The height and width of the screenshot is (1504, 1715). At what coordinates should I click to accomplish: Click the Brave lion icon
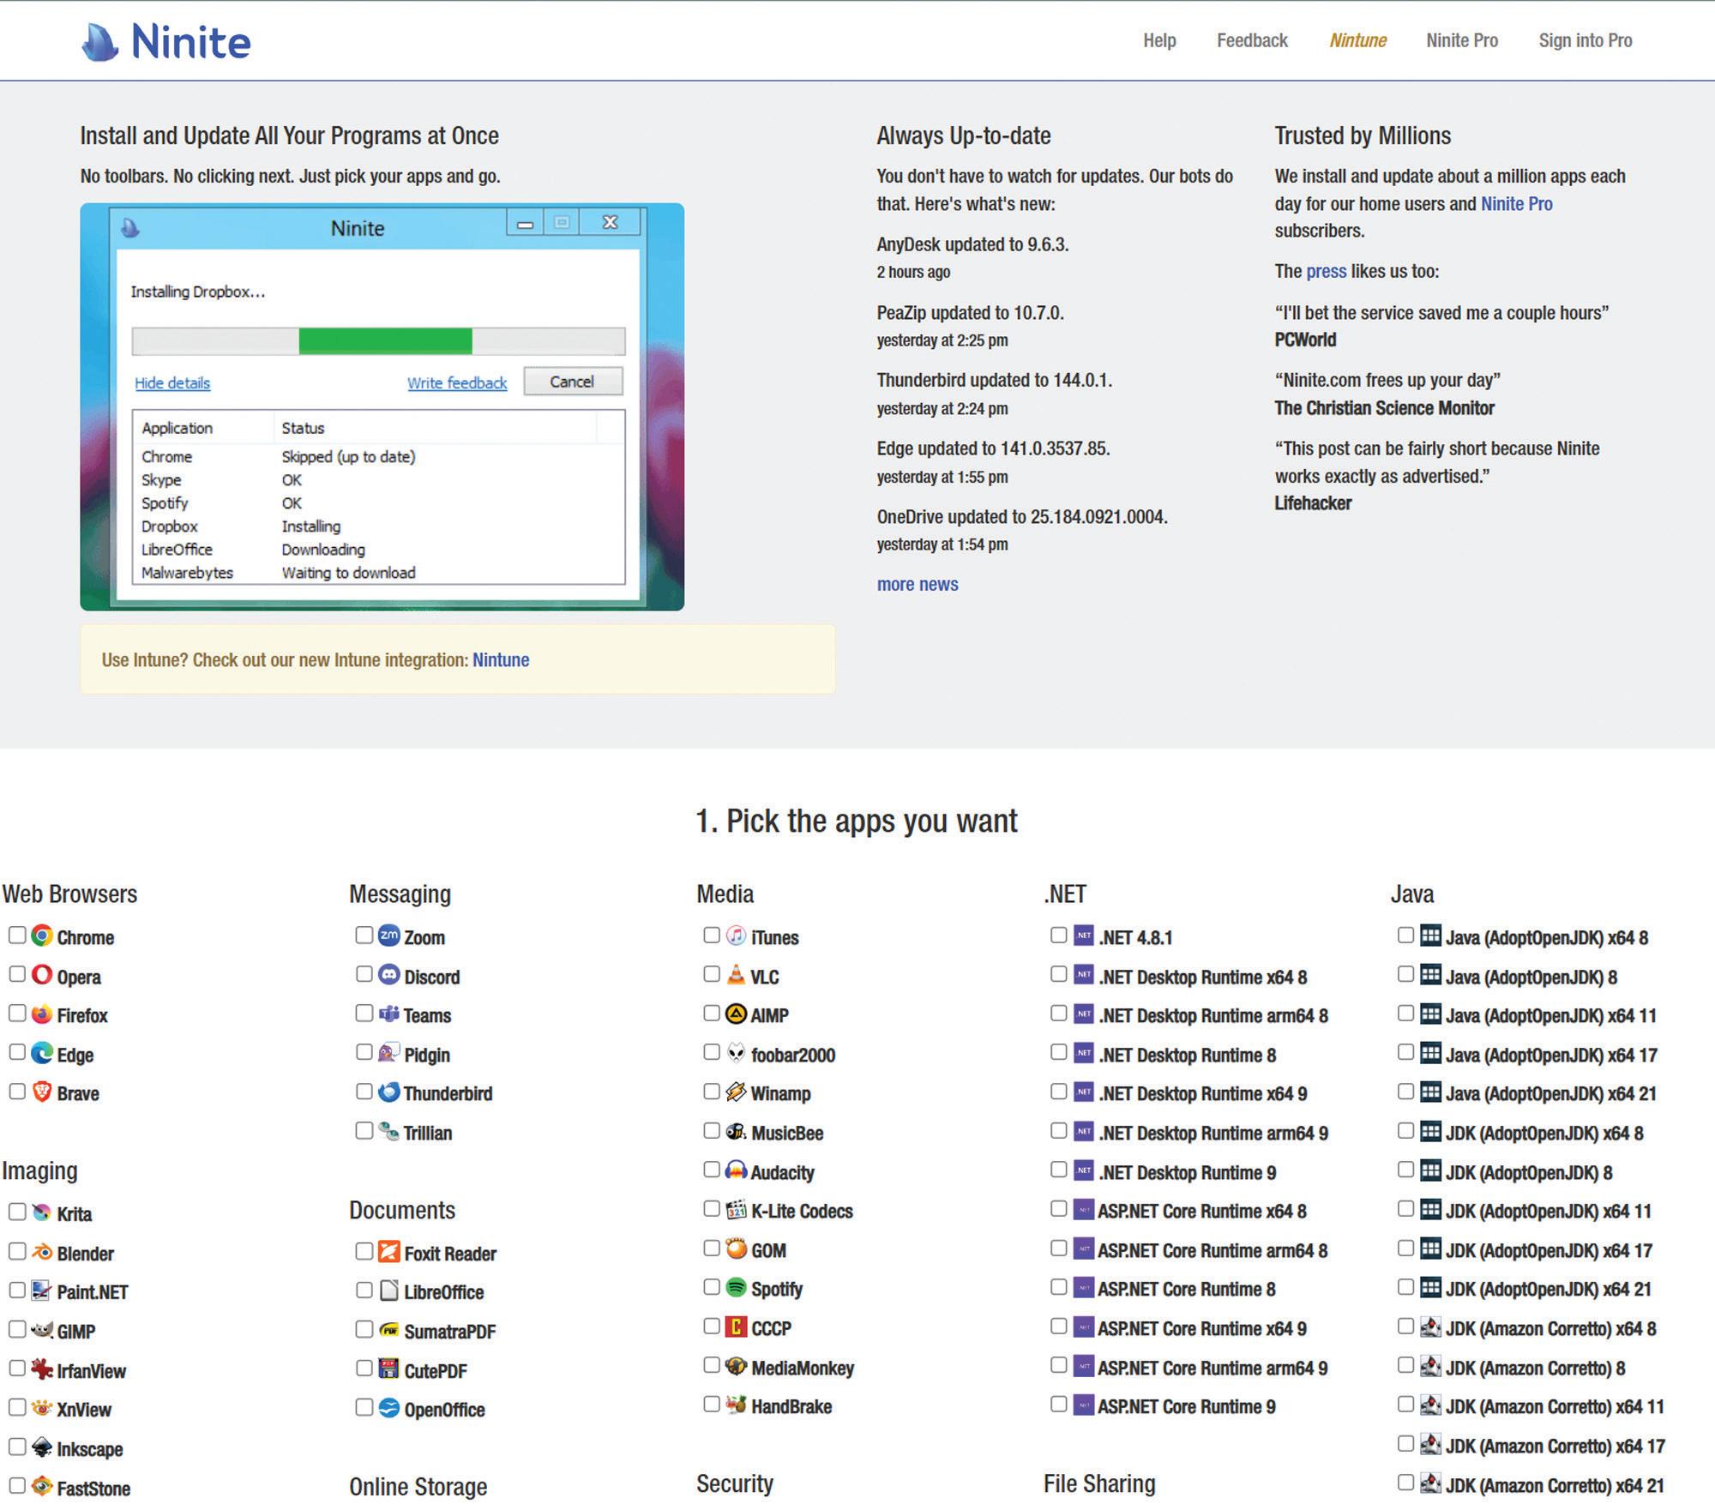[42, 1092]
